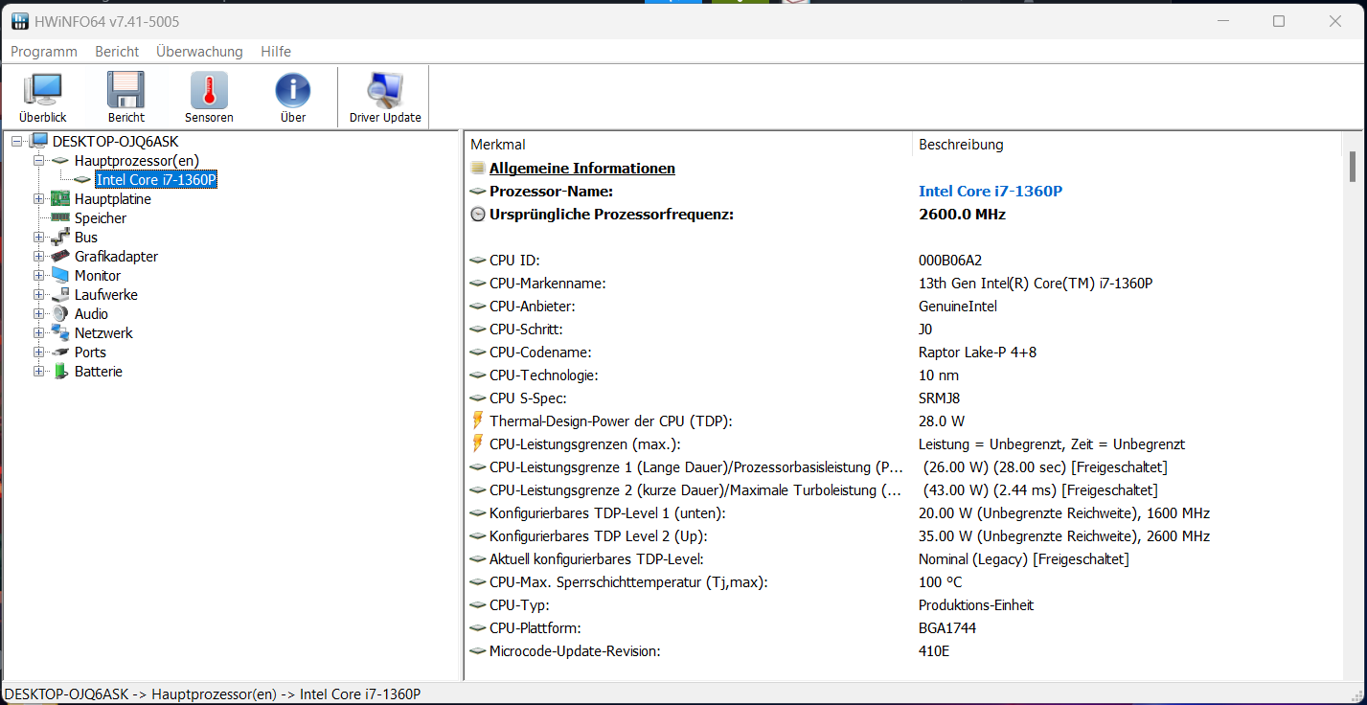1367x705 pixels.
Task: Expand the Batterie tree node
Action: (x=39, y=372)
